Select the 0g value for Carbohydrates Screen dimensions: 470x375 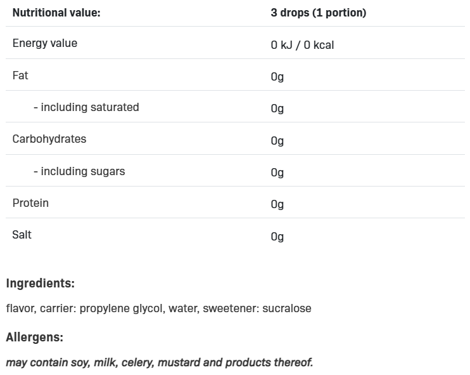[x=277, y=141]
